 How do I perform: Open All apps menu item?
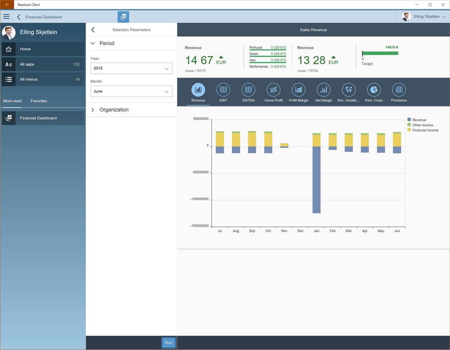[43, 64]
